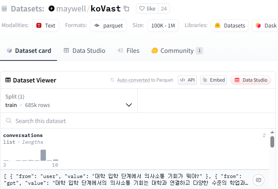Click the parquet format icon
This screenshot has width=278, height=189.
(97, 25)
